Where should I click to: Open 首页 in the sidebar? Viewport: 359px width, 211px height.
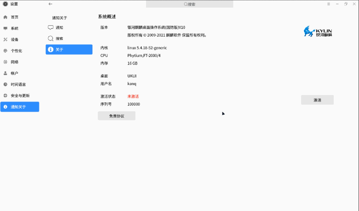20,17
